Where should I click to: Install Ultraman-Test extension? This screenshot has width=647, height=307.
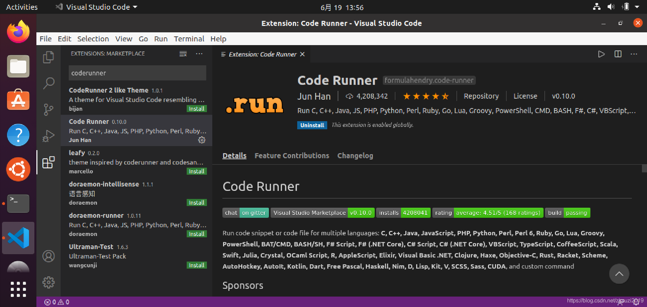196,265
